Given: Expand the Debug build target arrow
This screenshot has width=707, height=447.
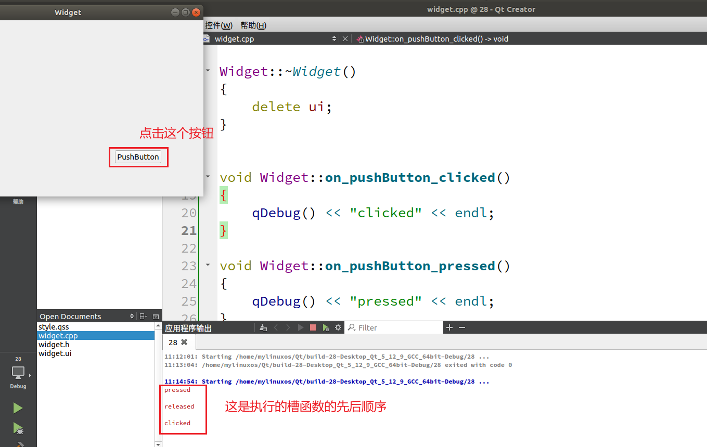Looking at the screenshot, I should pyautogui.click(x=30, y=375).
